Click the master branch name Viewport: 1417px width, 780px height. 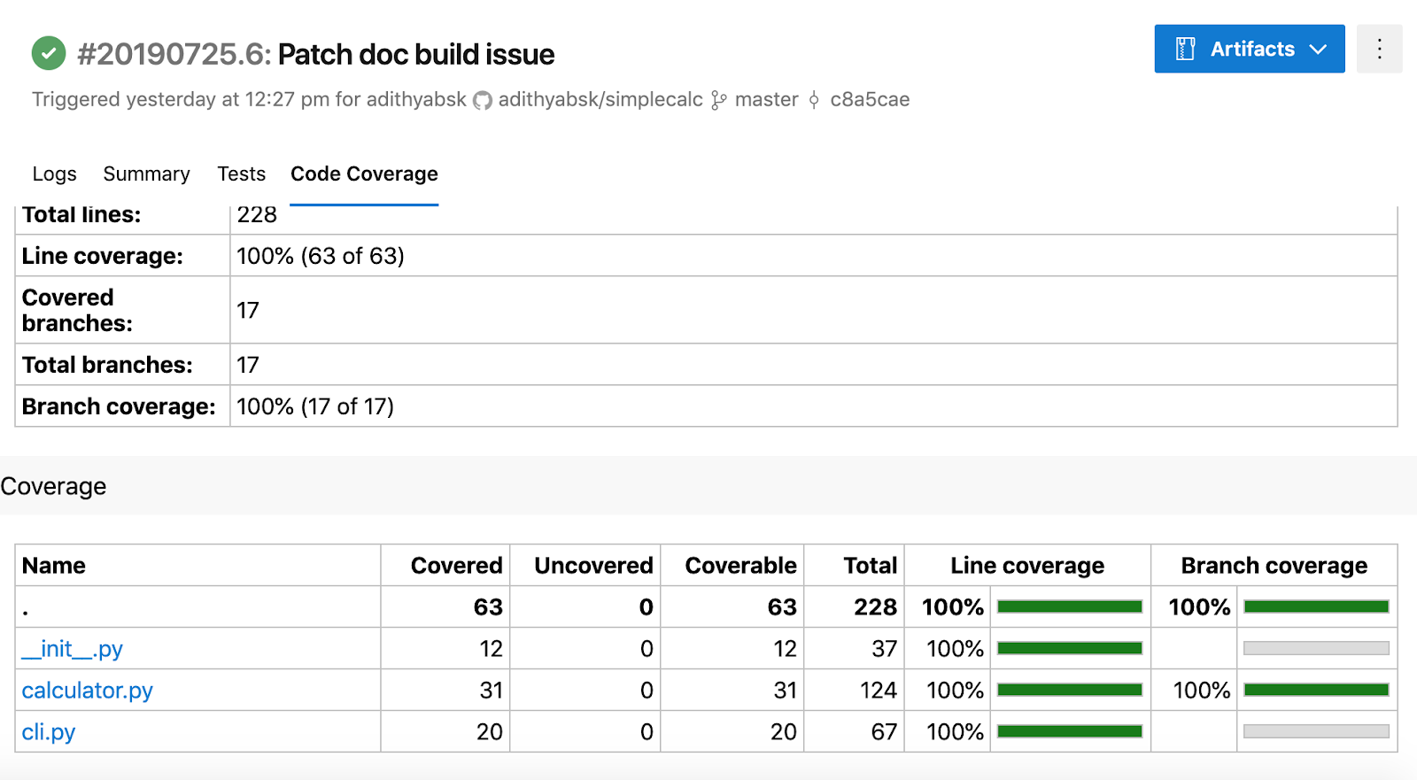tap(767, 99)
